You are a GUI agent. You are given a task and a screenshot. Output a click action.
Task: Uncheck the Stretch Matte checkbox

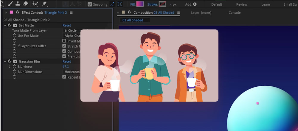click(x=64, y=46)
